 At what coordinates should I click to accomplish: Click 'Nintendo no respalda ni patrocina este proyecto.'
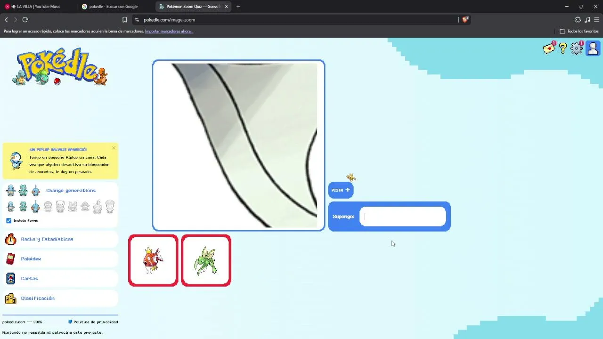[52, 332]
